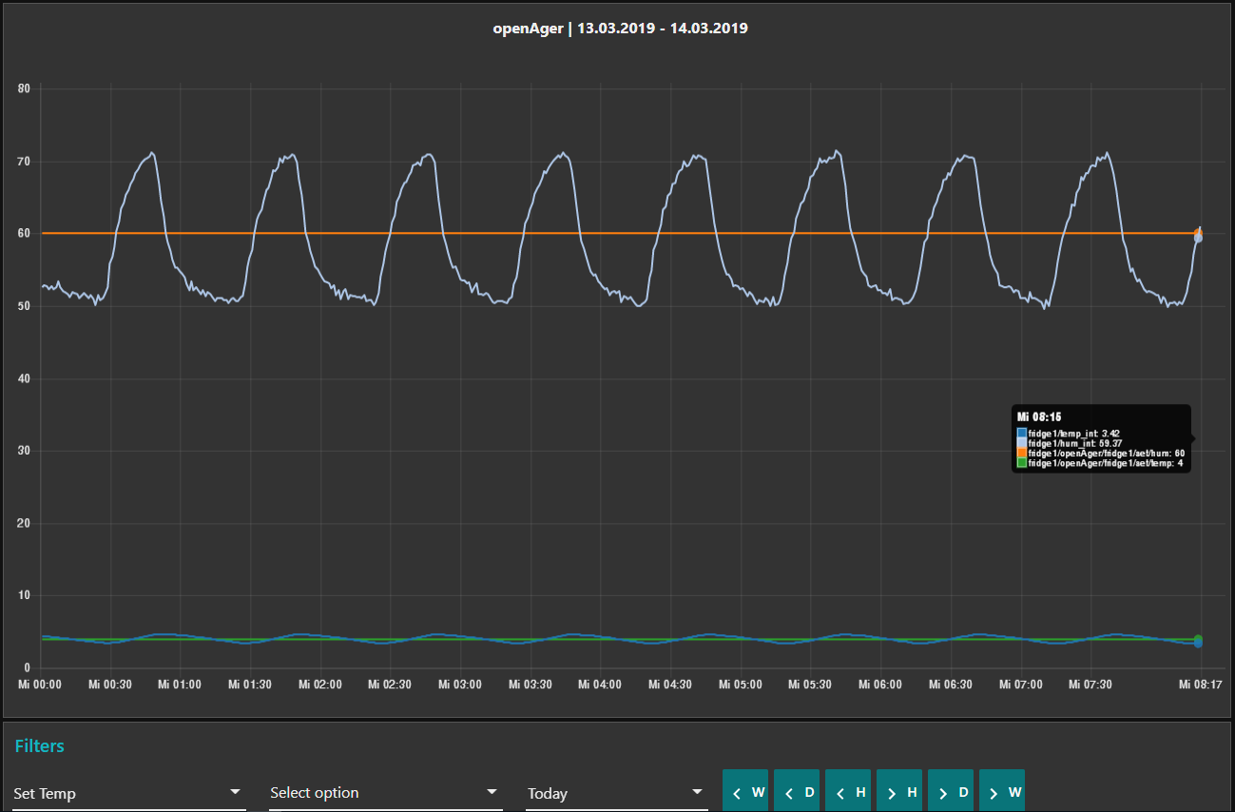
Task: Click x-axis label 'Mi 08:17'
Action: (x=1201, y=684)
